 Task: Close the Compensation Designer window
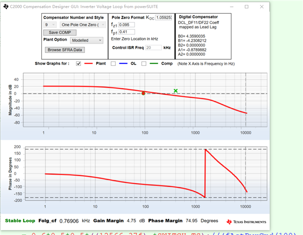[262, 7]
